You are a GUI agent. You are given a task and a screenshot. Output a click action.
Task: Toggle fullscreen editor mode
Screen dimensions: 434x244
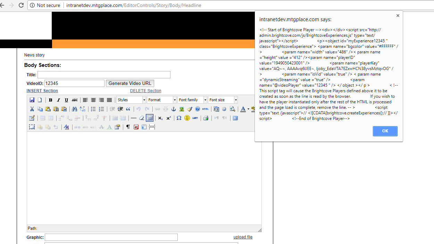coord(235,118)
